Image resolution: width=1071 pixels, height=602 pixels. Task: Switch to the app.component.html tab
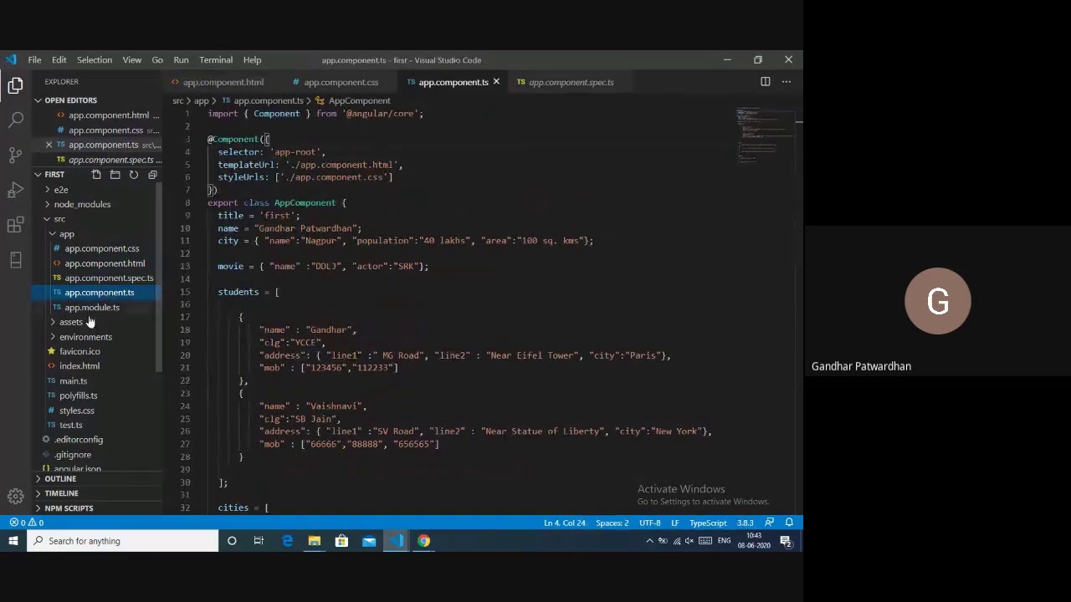coord(223,82)
